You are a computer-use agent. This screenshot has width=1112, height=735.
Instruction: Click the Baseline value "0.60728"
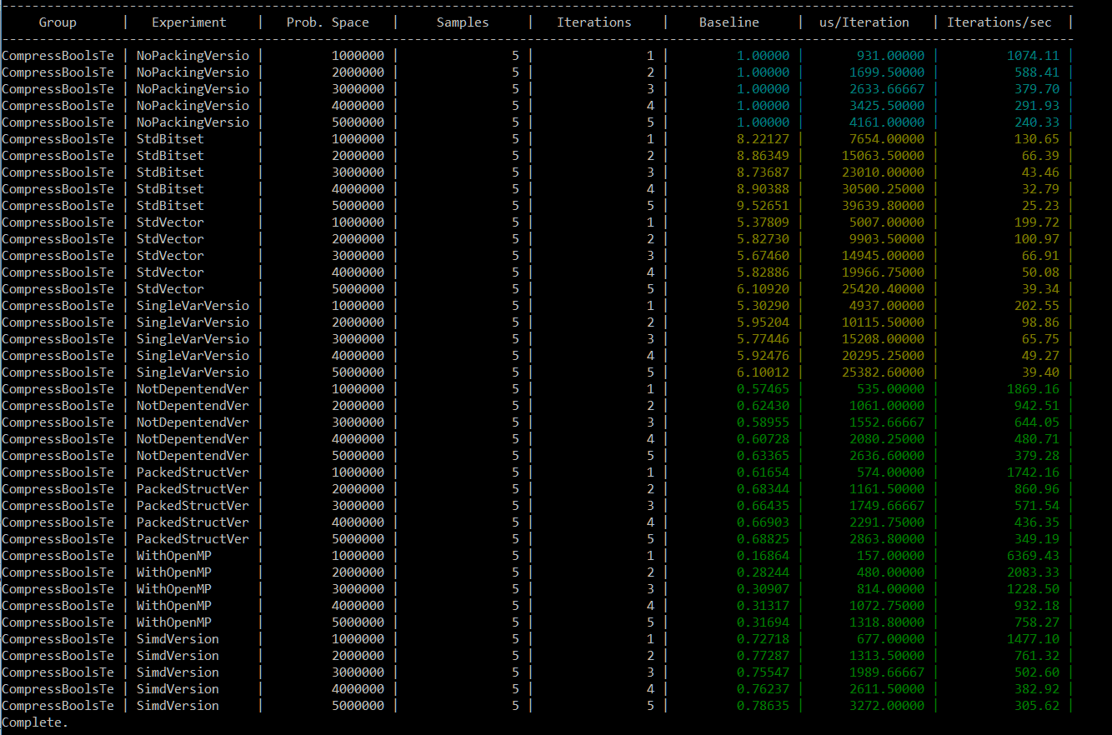(x=763, y=439)
